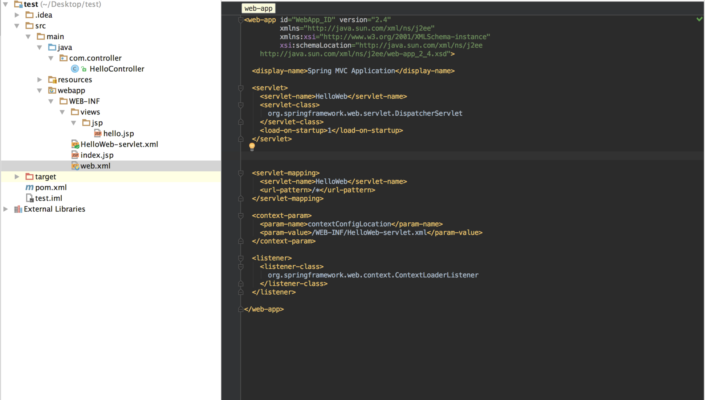
Task: Fold the listener tag block
Action: [x=241, y=258]
